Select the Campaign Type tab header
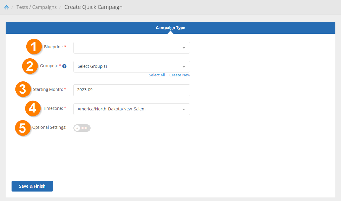 click(170, 28)
